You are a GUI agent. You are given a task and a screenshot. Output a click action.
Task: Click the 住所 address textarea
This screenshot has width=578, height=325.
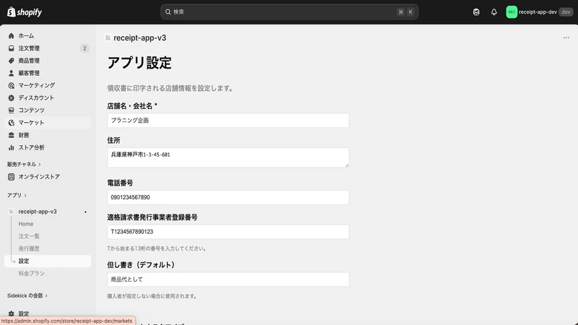point(228,157)
